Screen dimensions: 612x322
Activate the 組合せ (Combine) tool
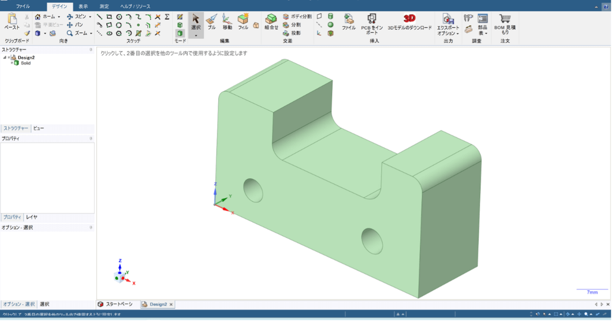271,22
